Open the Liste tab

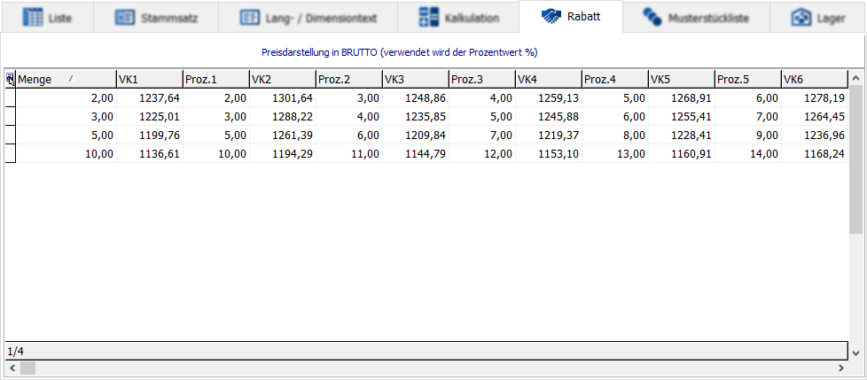pos(48,18)
